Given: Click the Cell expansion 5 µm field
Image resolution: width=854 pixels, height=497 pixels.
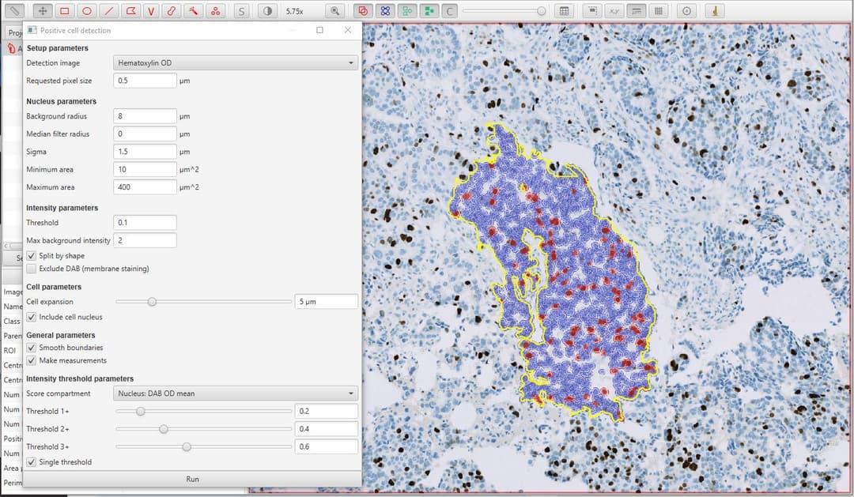Looking at the screenshot, I should (327, 302).
